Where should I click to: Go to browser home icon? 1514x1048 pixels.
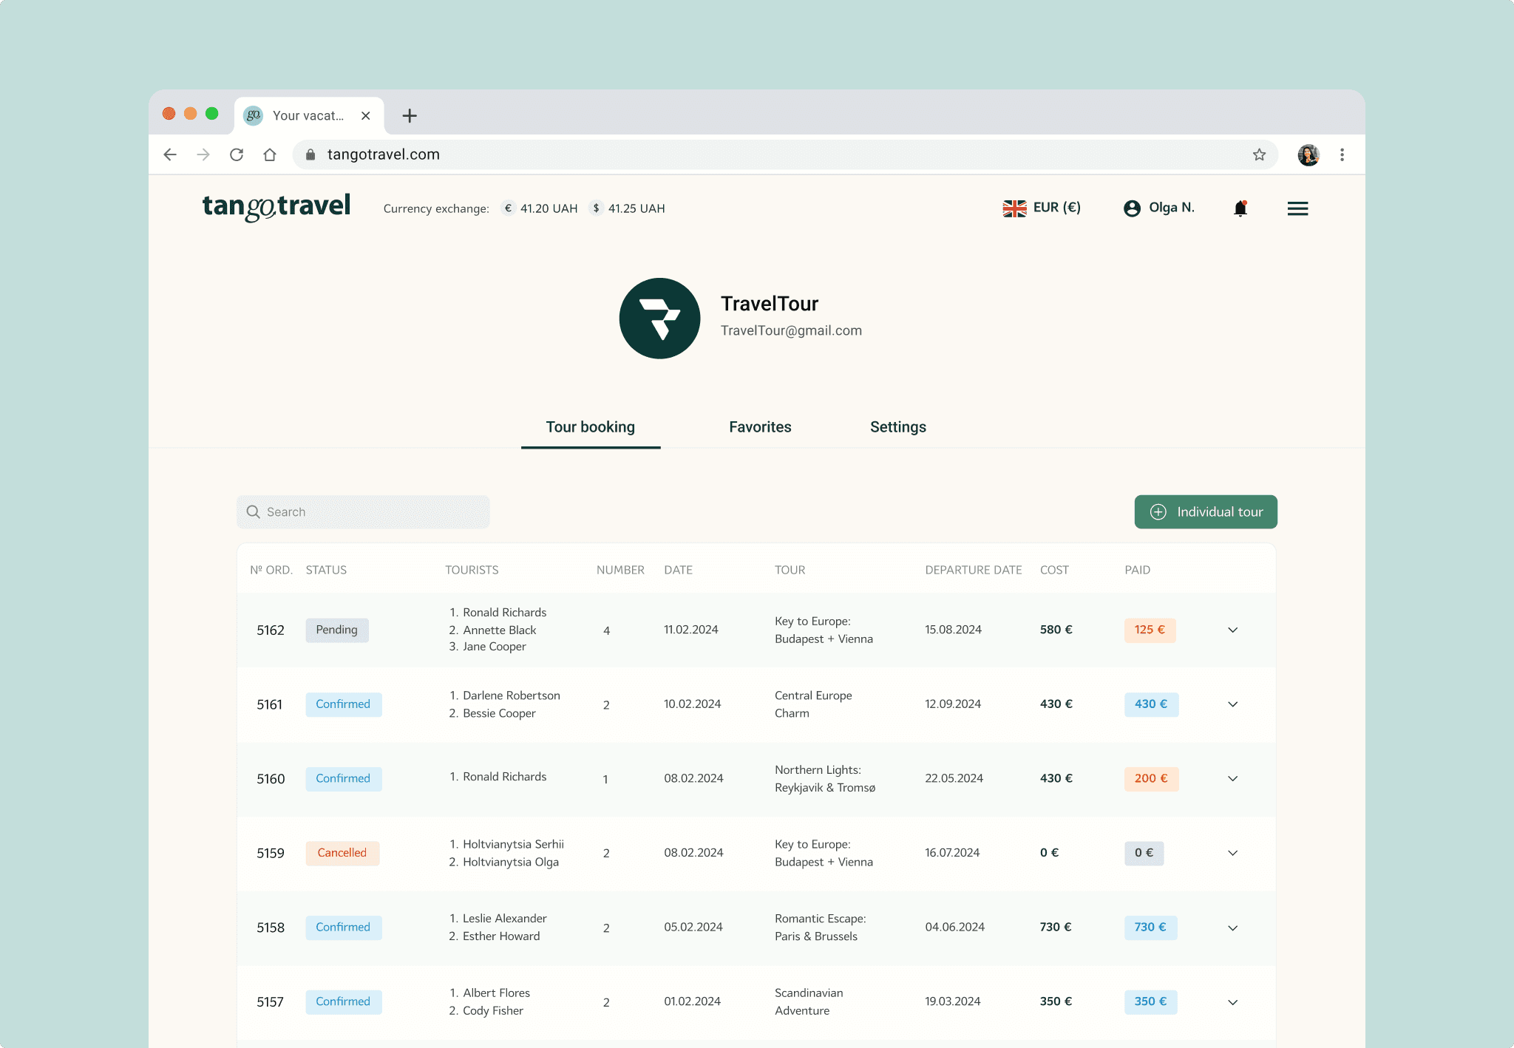[x=270, y=154]
